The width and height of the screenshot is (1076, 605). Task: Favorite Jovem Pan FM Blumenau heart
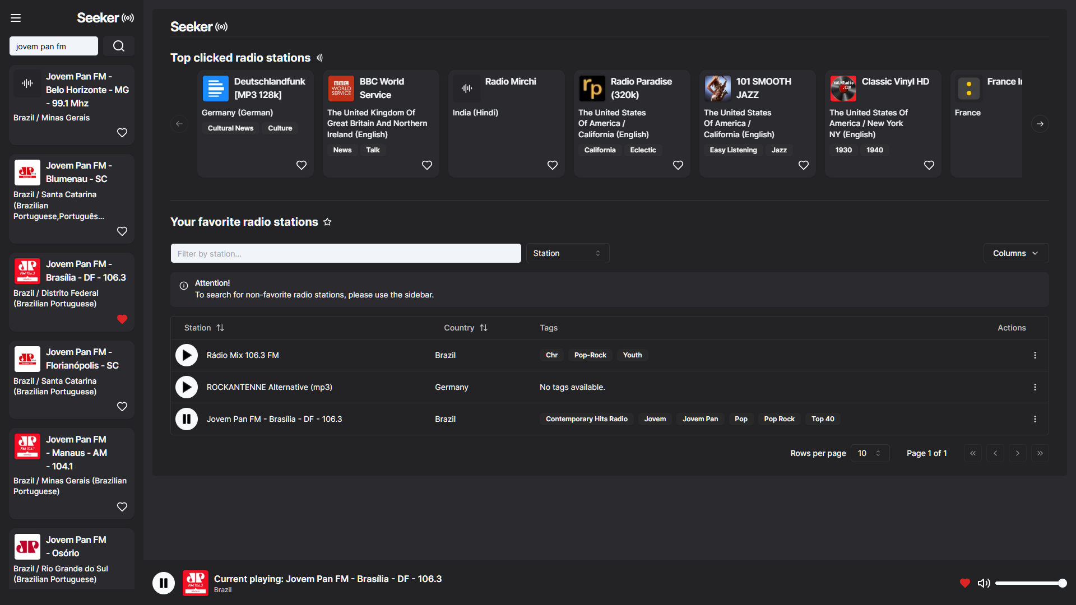(x=122, y=231)
